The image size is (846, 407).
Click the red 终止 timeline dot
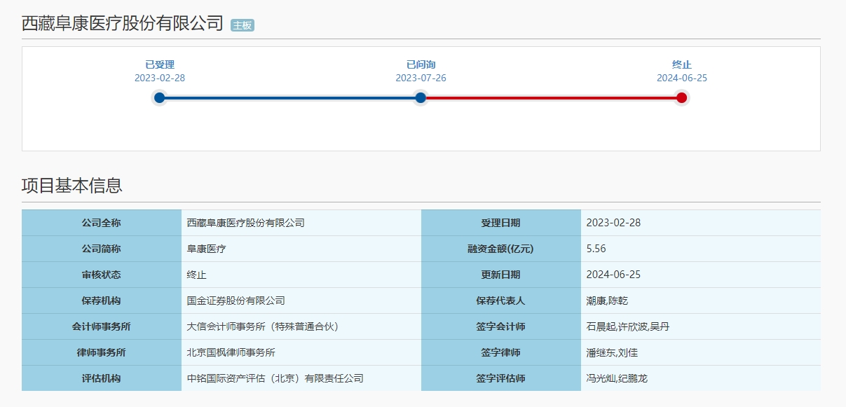click(681, 98)
